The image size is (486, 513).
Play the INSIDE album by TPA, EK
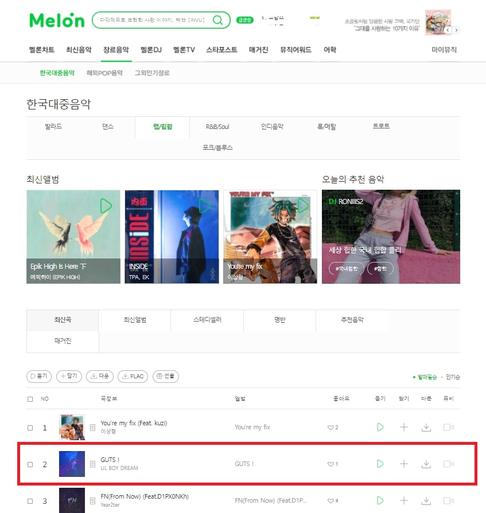click(x=205, y=206)
